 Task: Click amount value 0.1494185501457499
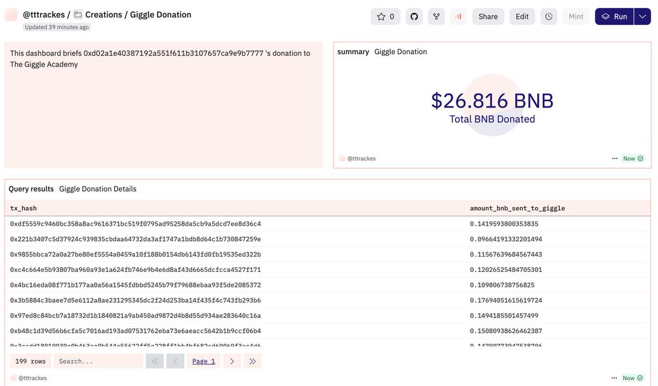click(x=504, y=316)
